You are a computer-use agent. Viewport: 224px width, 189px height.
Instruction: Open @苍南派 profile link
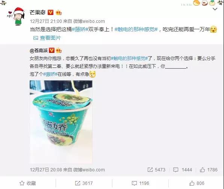(x=39, y=51)
